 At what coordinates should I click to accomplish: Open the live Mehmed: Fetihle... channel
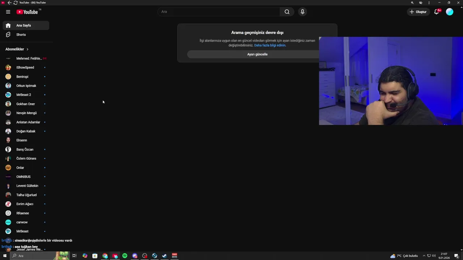point(26,58)
